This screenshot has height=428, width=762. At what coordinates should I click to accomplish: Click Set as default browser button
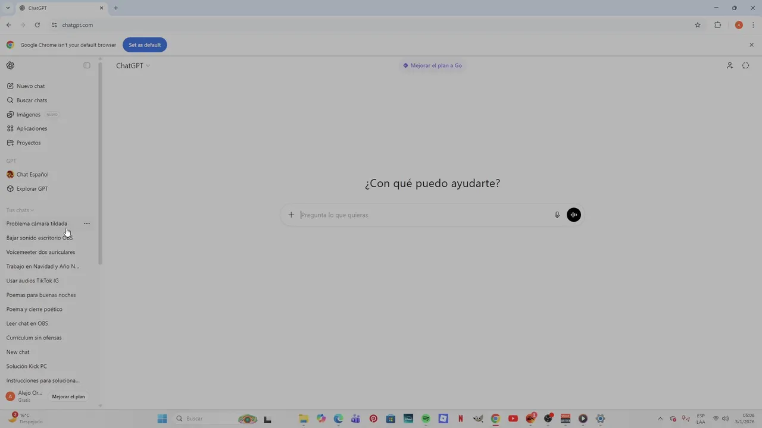click(x=145, y=45)
